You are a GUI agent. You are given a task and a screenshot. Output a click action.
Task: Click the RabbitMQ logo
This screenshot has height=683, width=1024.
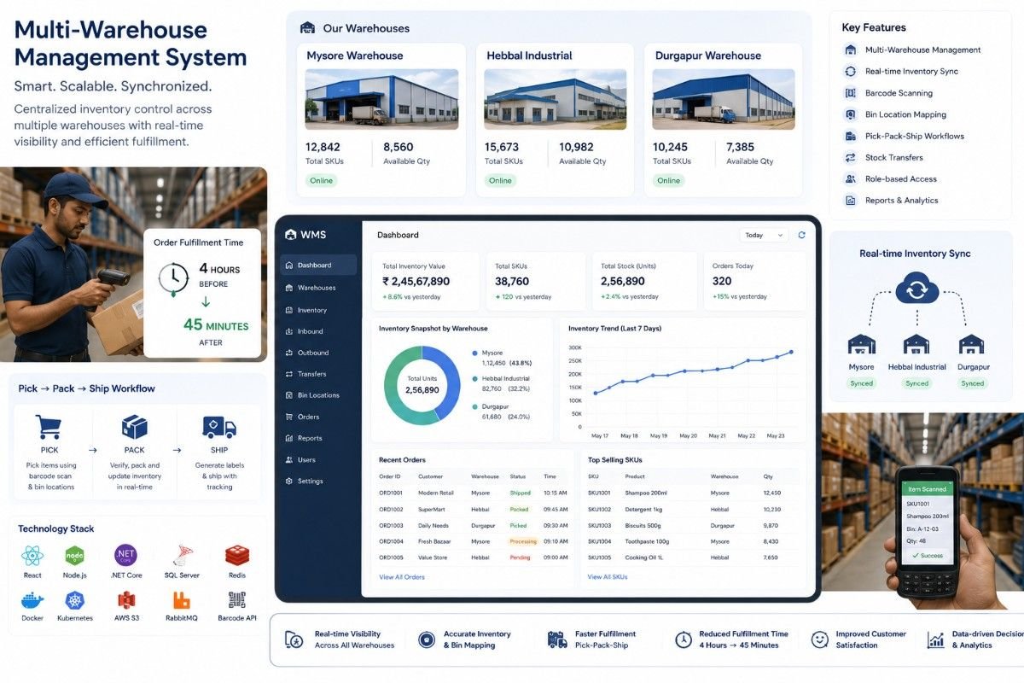coord(181,600)
